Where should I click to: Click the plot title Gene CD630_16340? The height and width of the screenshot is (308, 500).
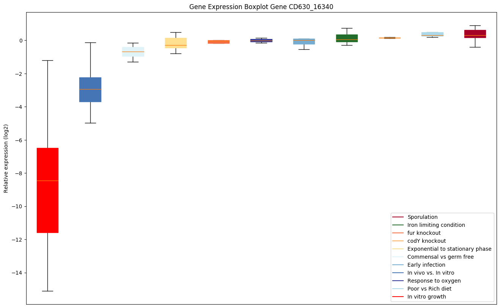(x=261, y=7)
